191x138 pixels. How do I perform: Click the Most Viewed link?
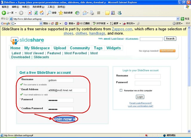pyautogui.click(x=34, y=53)
